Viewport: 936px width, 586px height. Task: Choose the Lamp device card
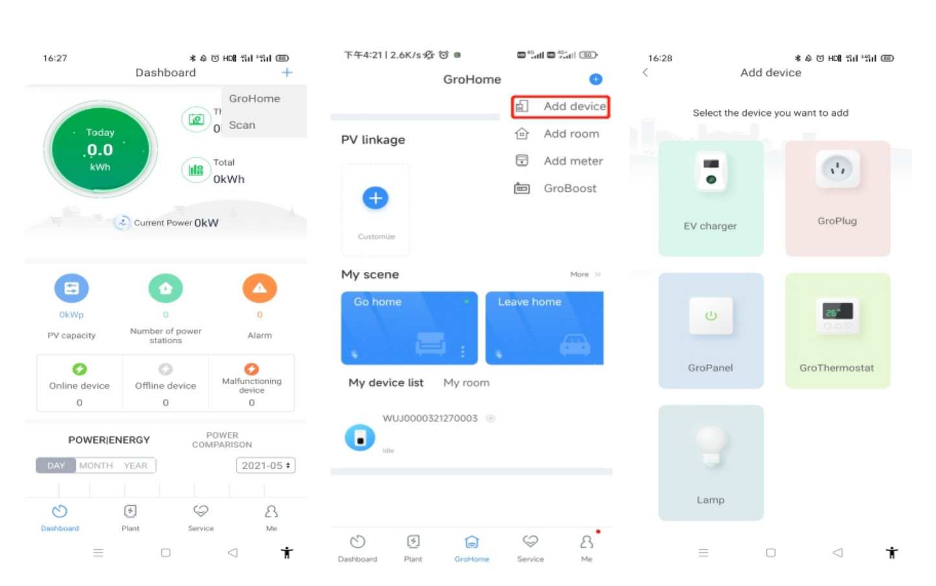[x=711, y=463]
